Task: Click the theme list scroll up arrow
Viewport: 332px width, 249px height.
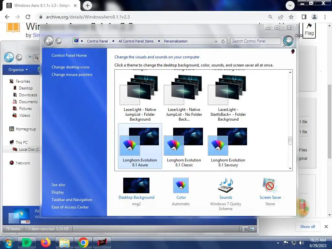Action: [x=290, y=72]
